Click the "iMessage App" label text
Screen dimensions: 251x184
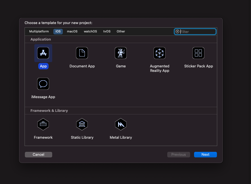point(43,97)
